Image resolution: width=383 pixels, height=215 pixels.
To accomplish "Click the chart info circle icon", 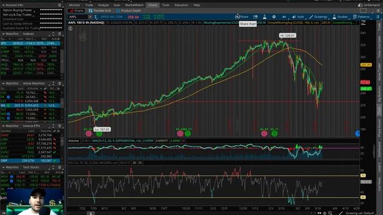I will [71, 28].
